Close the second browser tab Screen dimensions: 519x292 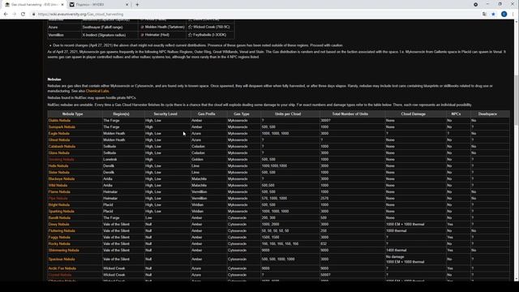(x=127, y=5)
